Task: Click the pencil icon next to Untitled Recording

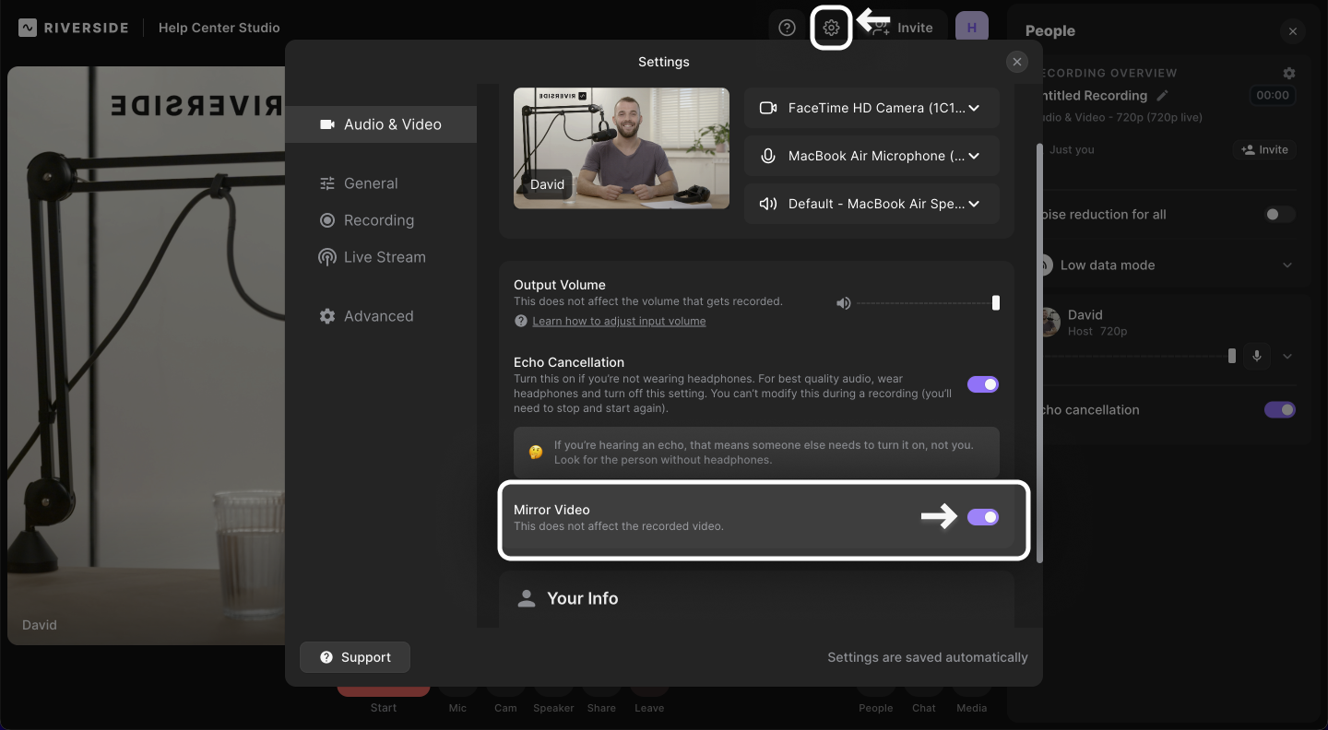Action: coord(1162,96)
